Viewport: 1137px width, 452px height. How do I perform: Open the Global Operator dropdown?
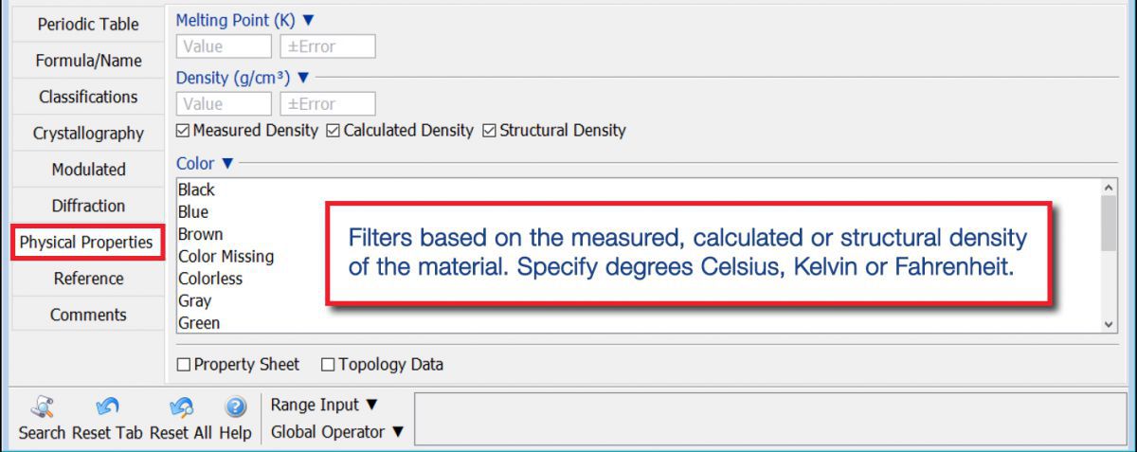click(398, 432)
